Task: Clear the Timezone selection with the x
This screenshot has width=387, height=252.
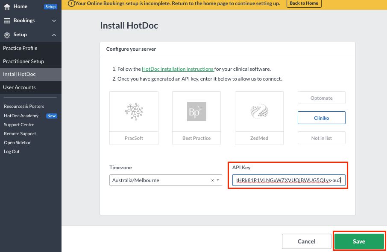Action: pos(212,180)
